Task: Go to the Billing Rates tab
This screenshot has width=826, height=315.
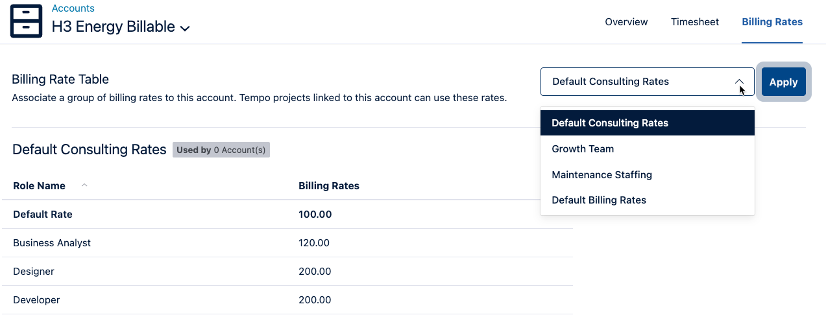Action: [x=771, y=22]
